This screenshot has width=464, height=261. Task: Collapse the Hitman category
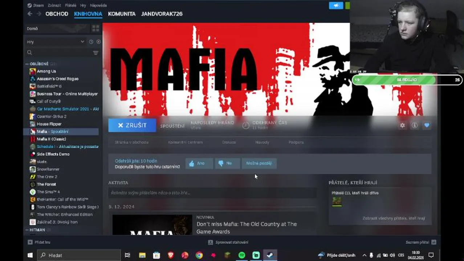pos(27,230)
